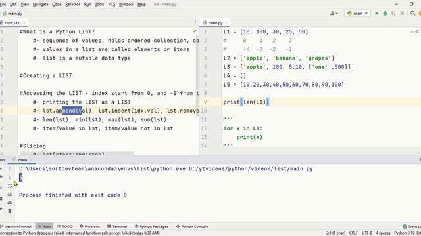Click the '#Slicing' line in topics.txt
The image size is (421, 236).
33,146
